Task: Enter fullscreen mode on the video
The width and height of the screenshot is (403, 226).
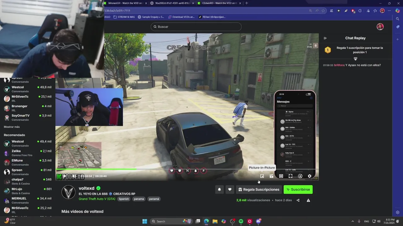Action: click(x=291, y=176)
